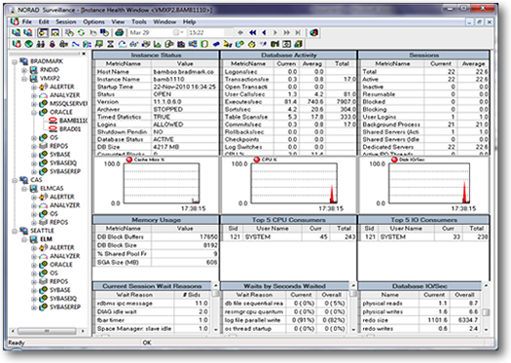
Task: Select the red BAMB1110 database icon
Action: pyautogui.click(x=53, y=121)
